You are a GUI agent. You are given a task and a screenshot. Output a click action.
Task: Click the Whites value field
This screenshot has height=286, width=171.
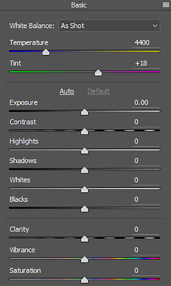pyautogui.click(x=146, y=180)
